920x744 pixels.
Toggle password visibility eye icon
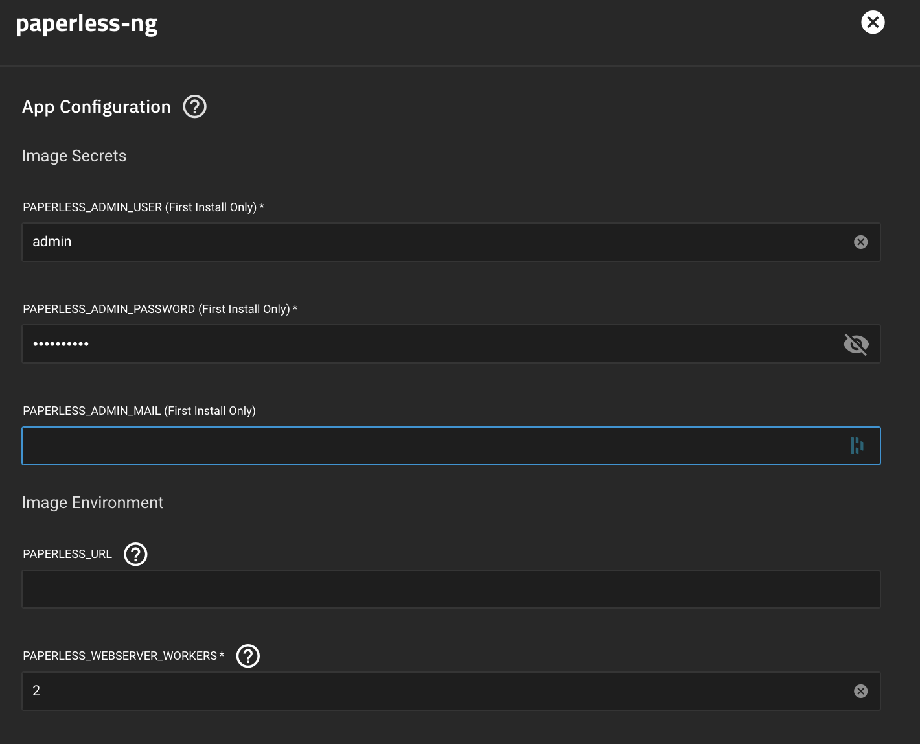point(856,344)
